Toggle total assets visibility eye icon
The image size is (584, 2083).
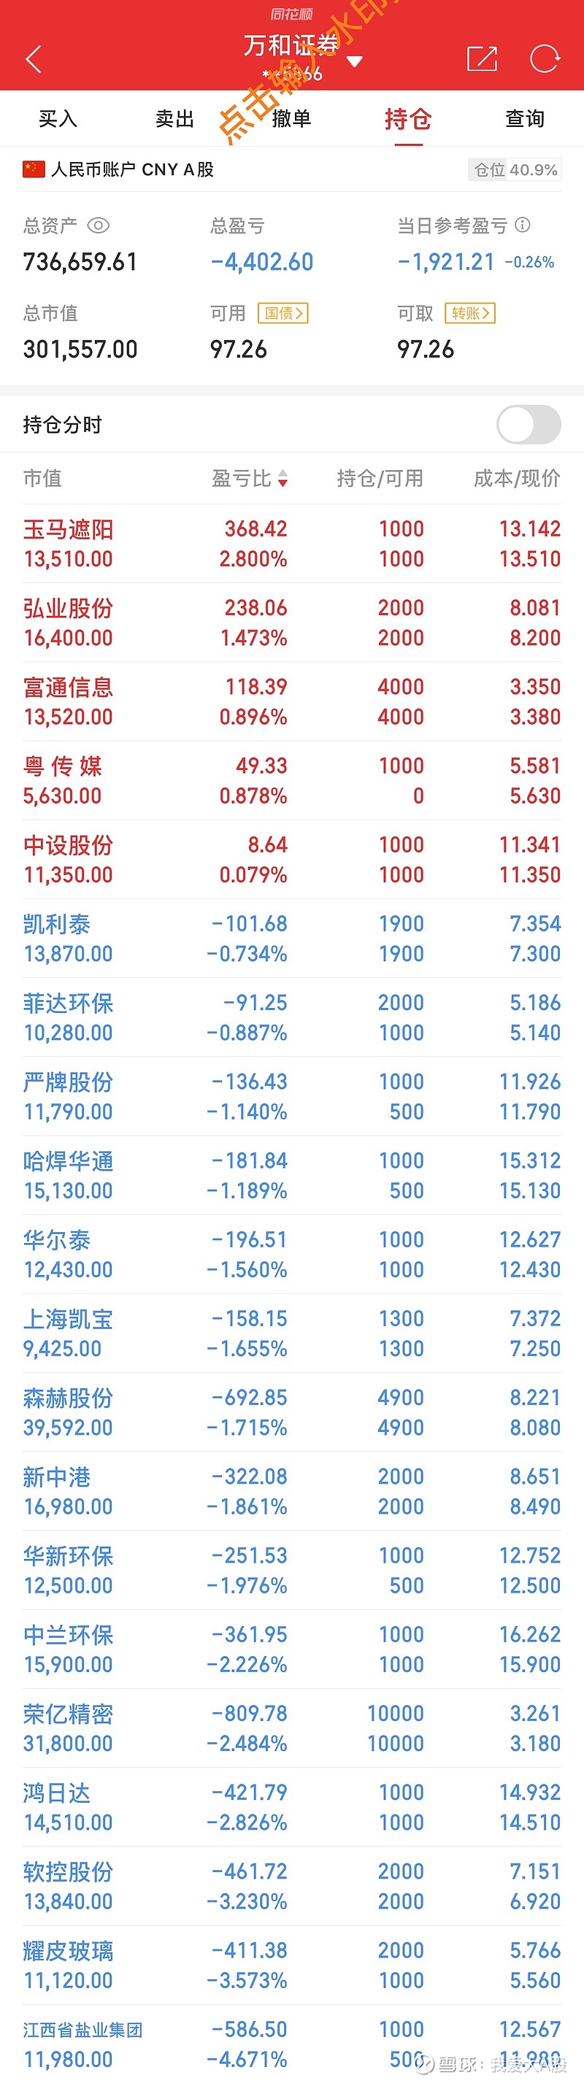98,226
